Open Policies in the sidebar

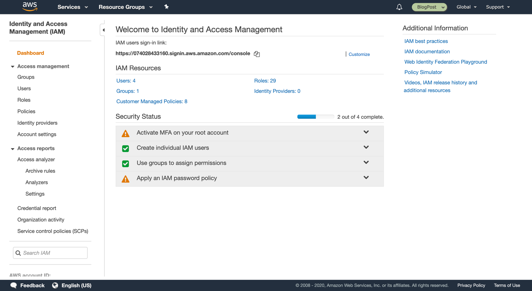click(26, 111)
